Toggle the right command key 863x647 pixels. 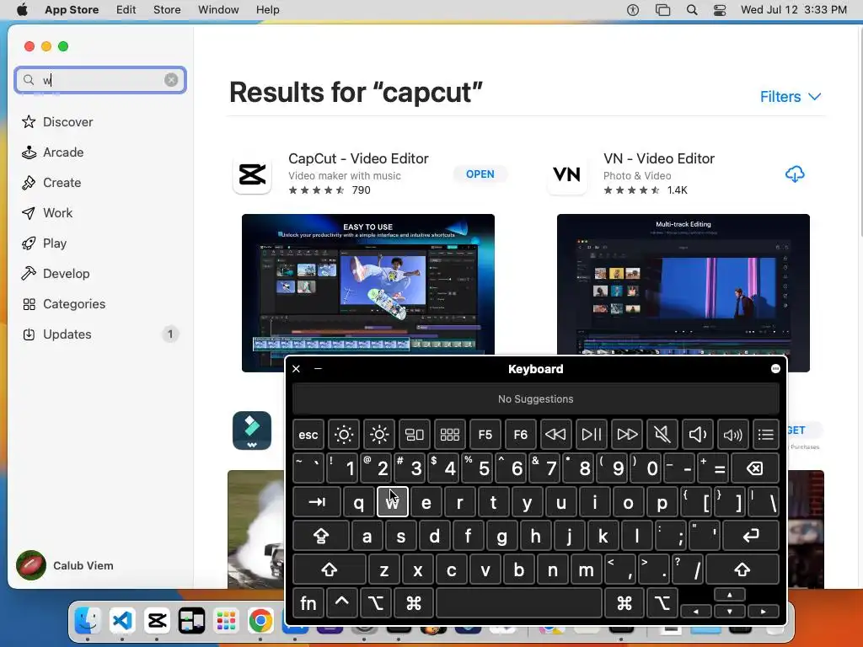pos(624,603)
